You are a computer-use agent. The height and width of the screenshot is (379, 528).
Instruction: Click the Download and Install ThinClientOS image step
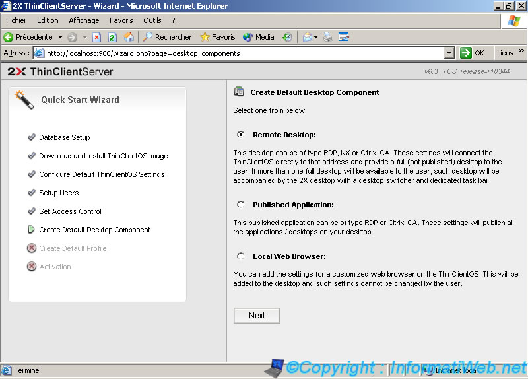tap(104, 156)
